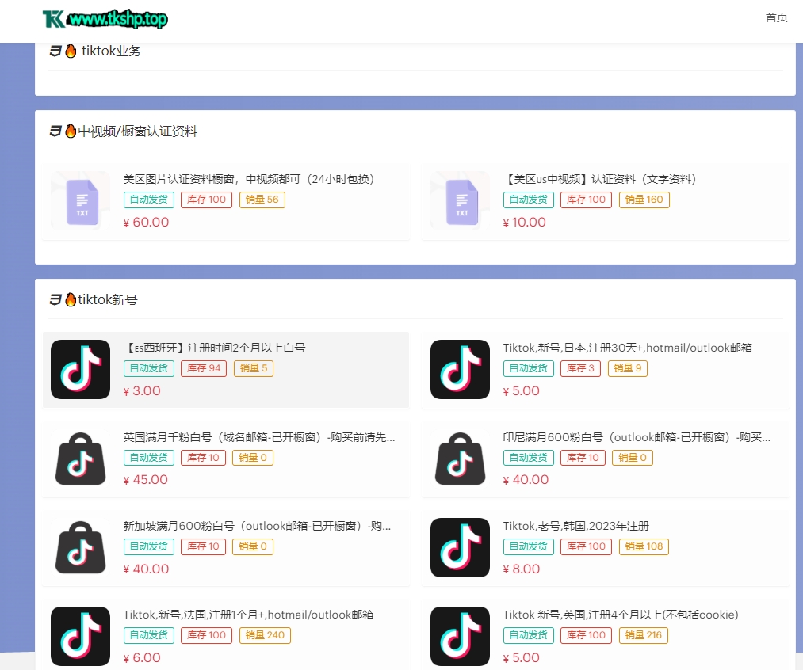This screenshot has width=803, height=670.
Task: Click the 自动发货 tag on the 日本 listing
Action: point(528,368)
